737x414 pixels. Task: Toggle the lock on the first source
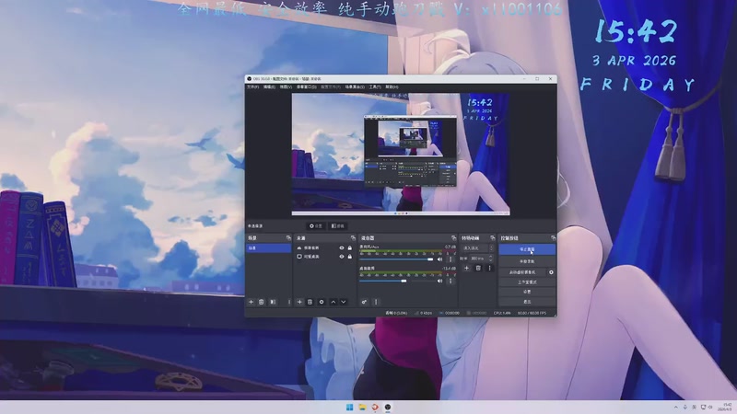350,247
